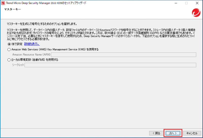Click the シークレット input field
Screen dimensions: 203x138
[110, 65]
